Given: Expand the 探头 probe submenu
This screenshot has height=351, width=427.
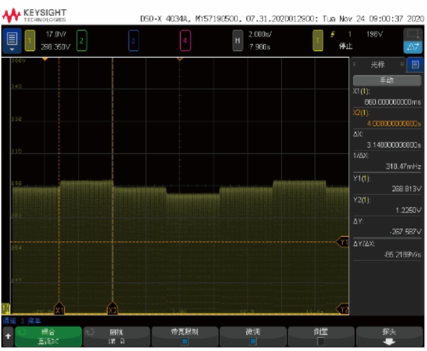Looking at the screenshot, I should click(389, 336).
